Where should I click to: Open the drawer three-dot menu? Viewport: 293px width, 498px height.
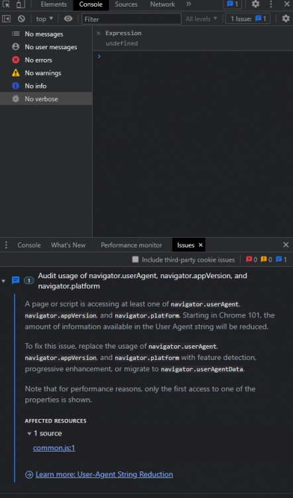coord(6,245)
